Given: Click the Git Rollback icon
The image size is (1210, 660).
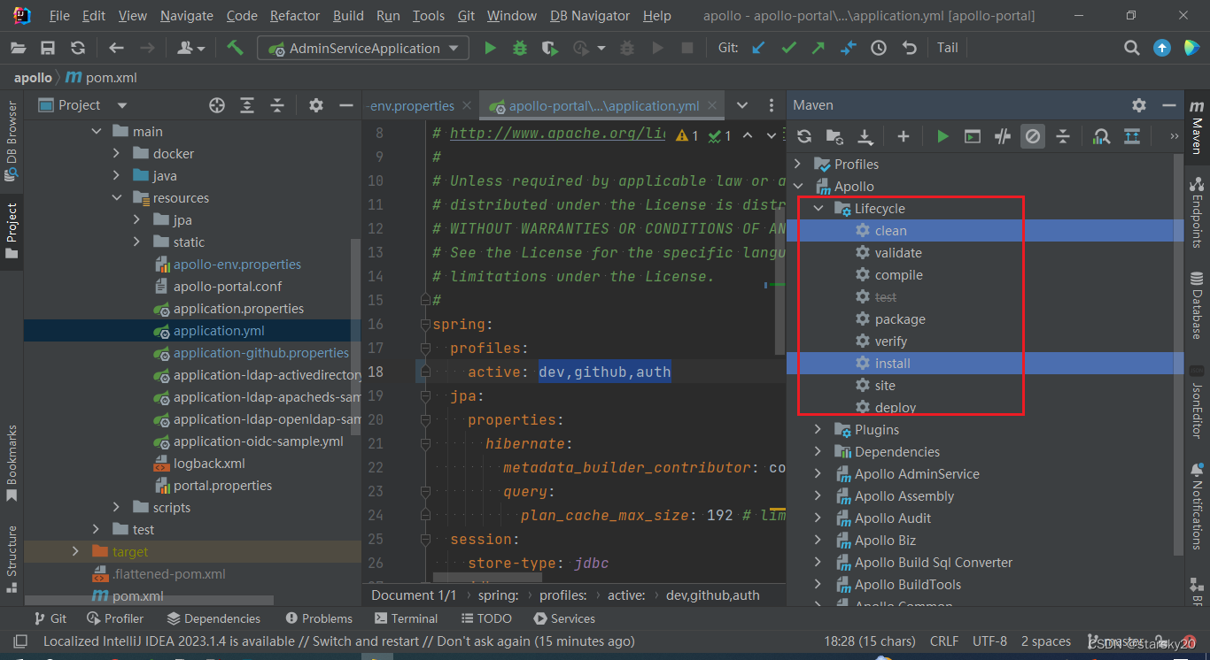Looking at the screenshot, I should point(909,48).
